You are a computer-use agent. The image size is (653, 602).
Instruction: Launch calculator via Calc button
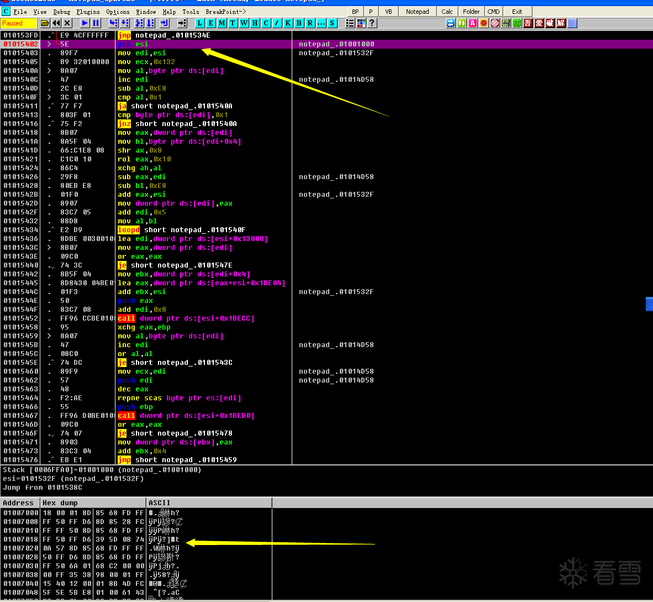point(447,12)
